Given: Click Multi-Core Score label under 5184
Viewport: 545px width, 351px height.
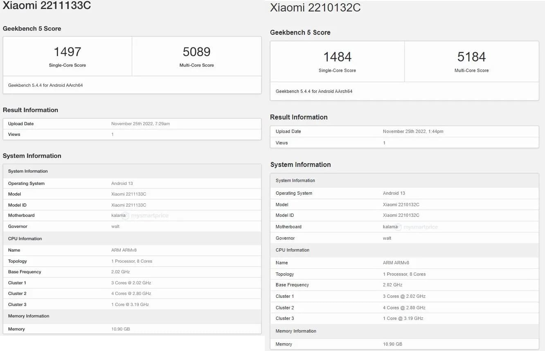Looking at the screenshot, I should (471, 70).
